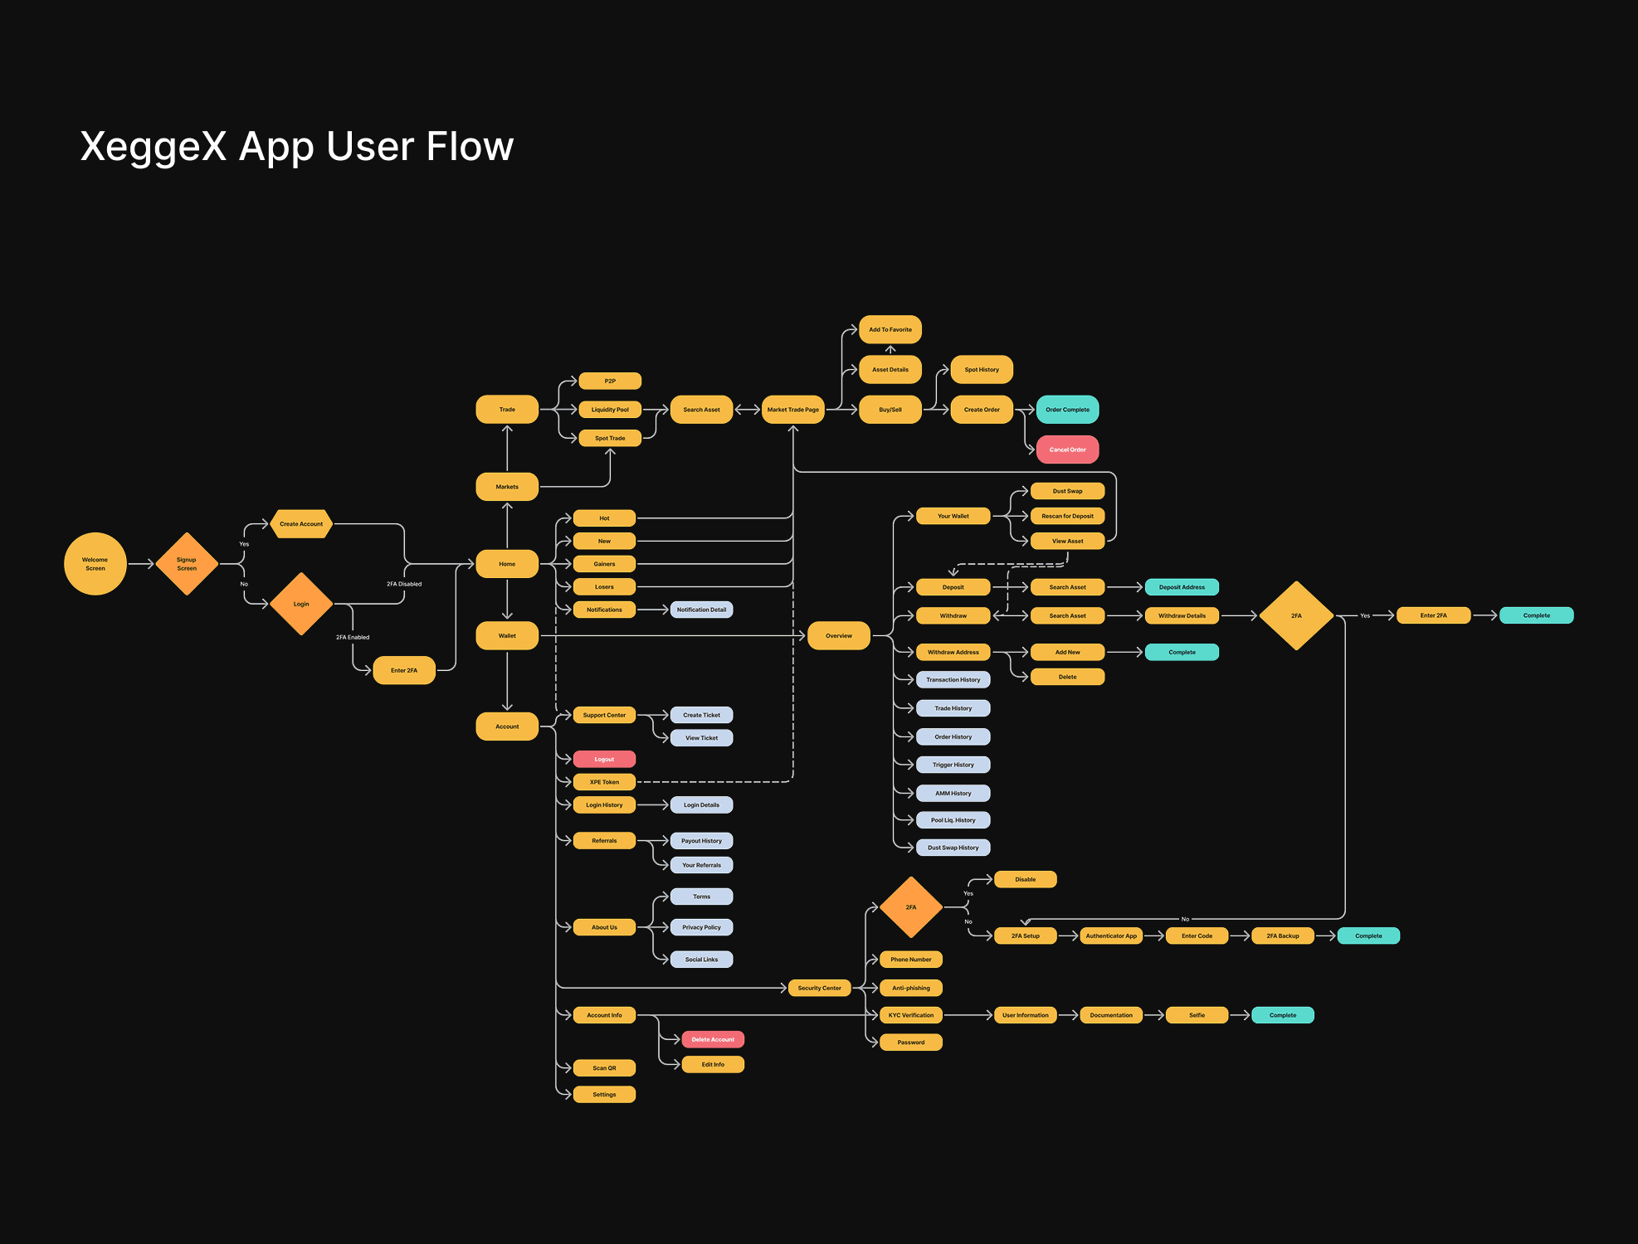Click the Trade node
The image size is (1638, 1244).
(x=507, y=410)
